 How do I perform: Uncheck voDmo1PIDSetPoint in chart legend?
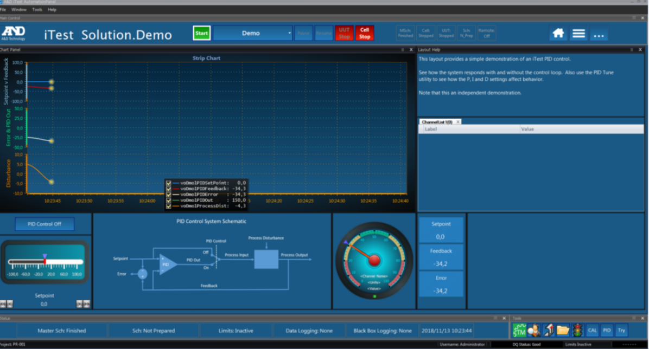(168, 183)
